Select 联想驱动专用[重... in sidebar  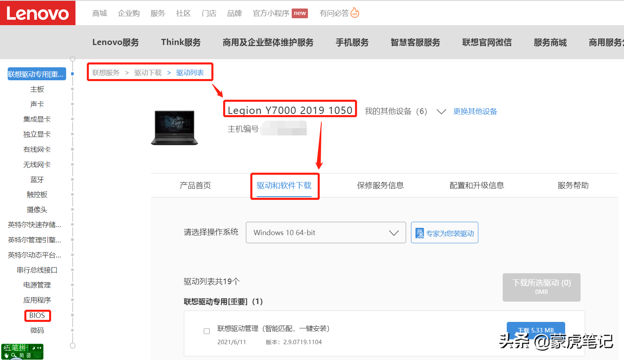37,74
